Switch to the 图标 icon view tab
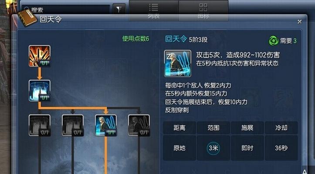 pos(203,10)
